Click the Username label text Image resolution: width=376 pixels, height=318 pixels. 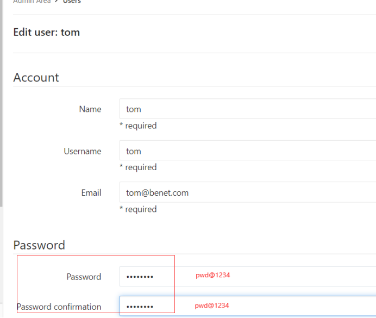(x=82, y=151)
